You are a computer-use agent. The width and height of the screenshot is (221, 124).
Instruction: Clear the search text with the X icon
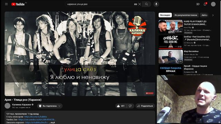(x=140, y=4)
